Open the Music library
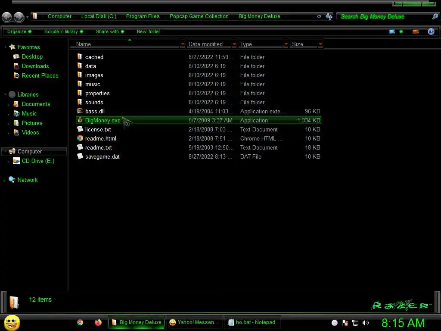 click(x=29, y=113)
